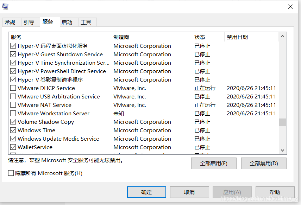Enable VMware DHCP Service checkbox

pyautogui.click(x=13, y=88)
